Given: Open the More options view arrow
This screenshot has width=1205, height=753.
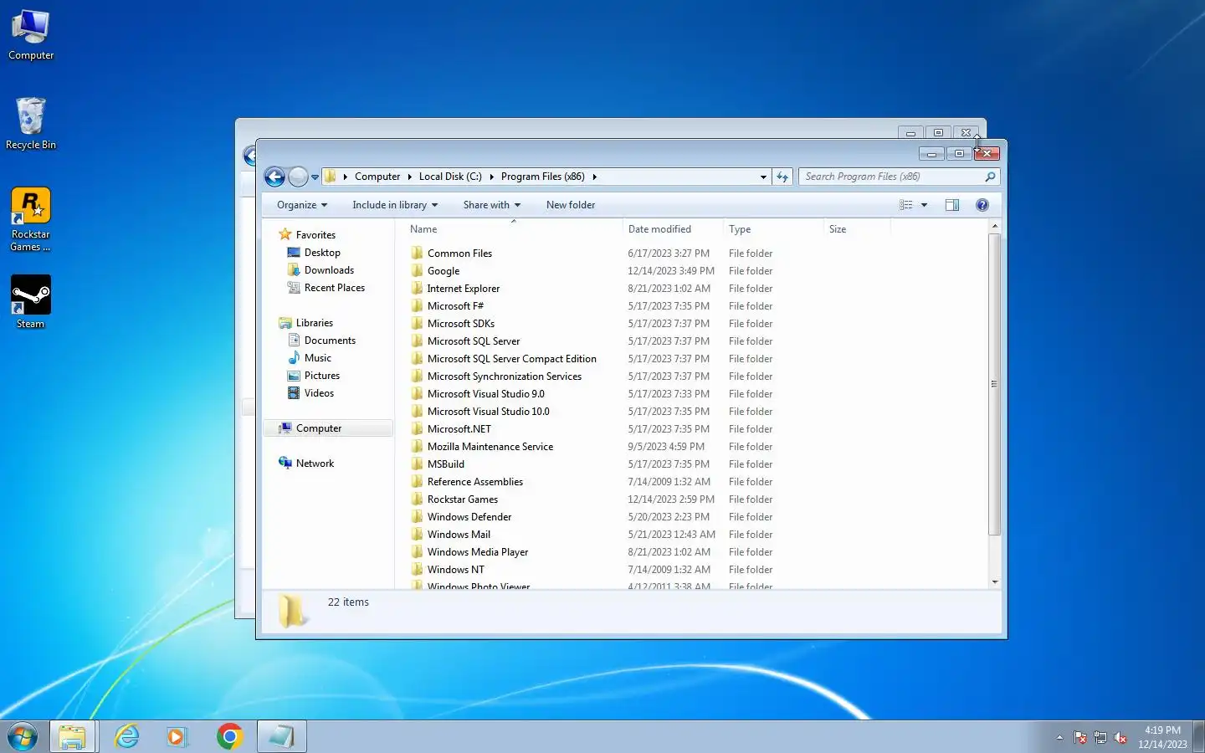Looking at the screenshot, I should coord(925,205).
